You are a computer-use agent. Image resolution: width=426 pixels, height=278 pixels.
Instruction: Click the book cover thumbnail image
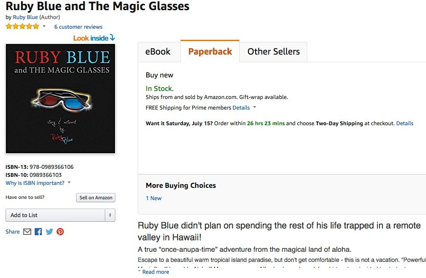coord(60,99)
